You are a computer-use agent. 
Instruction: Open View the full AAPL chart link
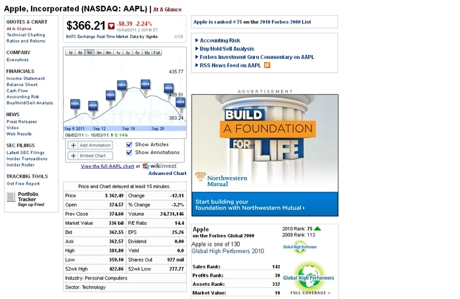(107, 166)
